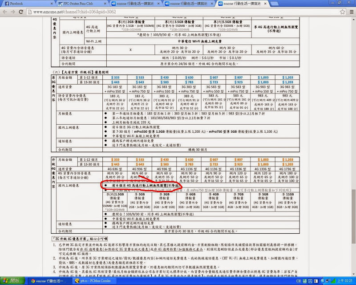
Task: Click the '「3G 升級 4G 優惠方案」貼心小叮嚀' heading
Action: point(80,239)
